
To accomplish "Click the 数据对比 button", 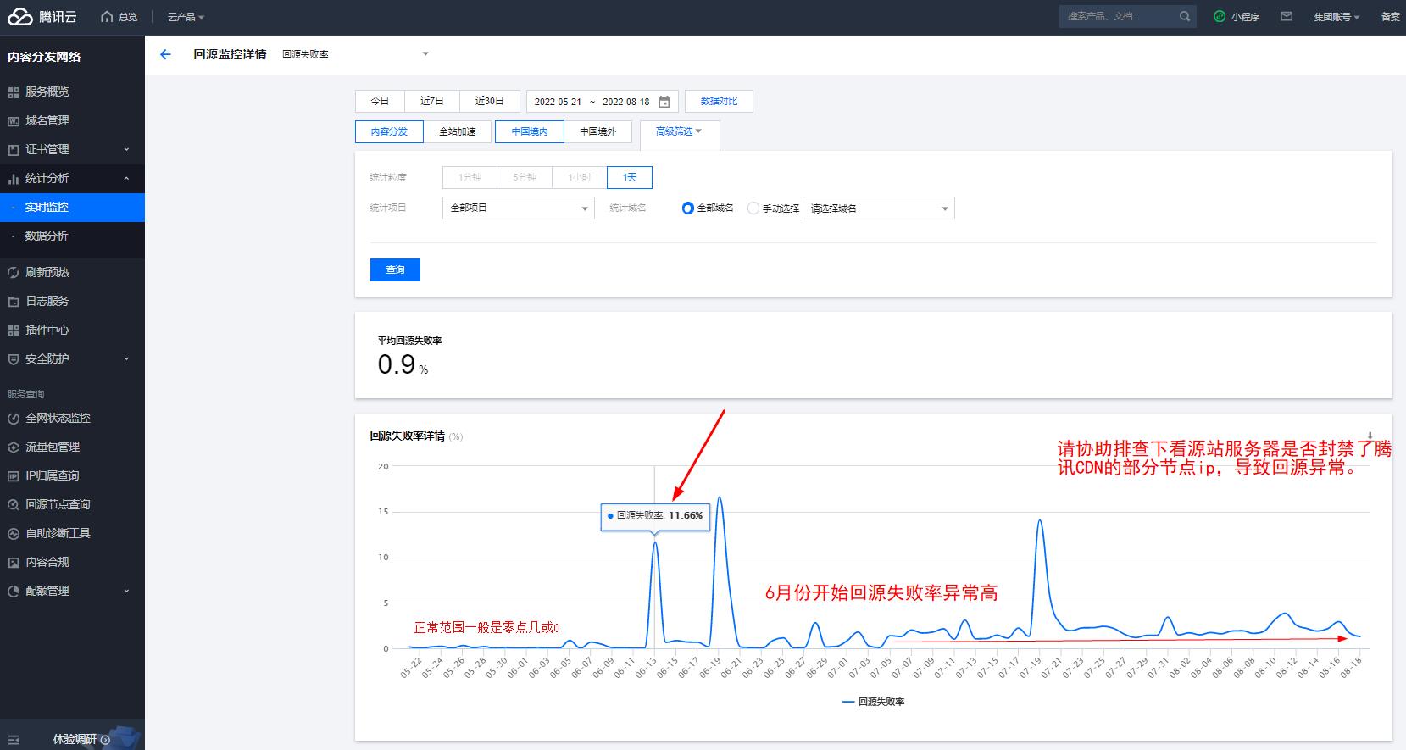I will click(x=719, y=101).
